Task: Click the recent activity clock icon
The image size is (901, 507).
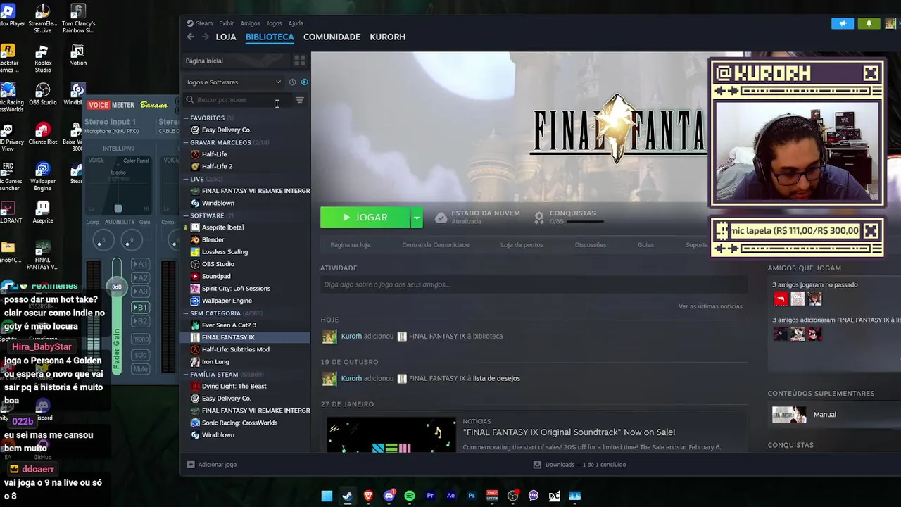Action: 292,82
